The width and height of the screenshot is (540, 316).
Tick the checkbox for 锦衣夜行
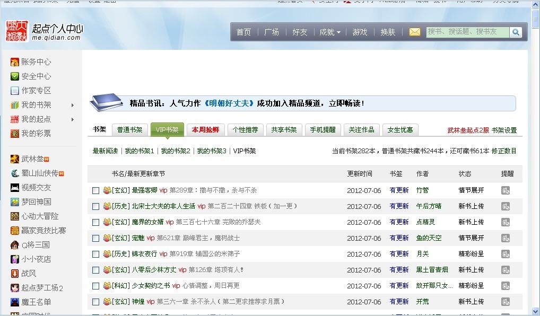point(95,254)
